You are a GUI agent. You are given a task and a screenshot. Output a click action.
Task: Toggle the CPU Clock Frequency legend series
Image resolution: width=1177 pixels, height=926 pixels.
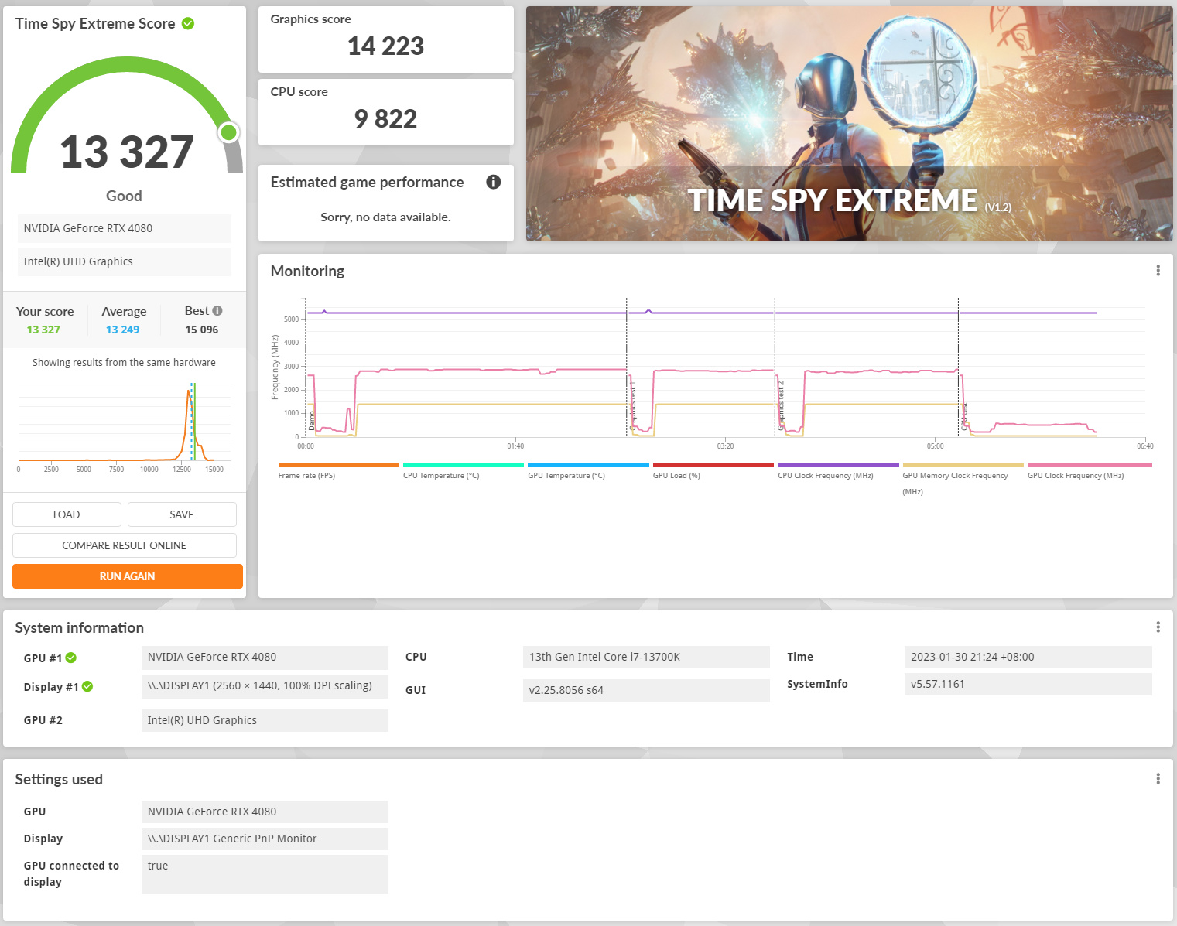pos(838,471)
